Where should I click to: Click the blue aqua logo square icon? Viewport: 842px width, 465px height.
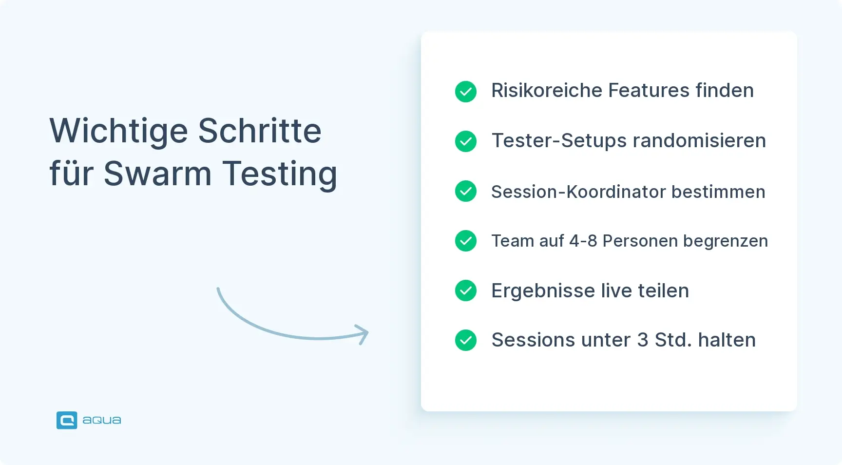67,420
